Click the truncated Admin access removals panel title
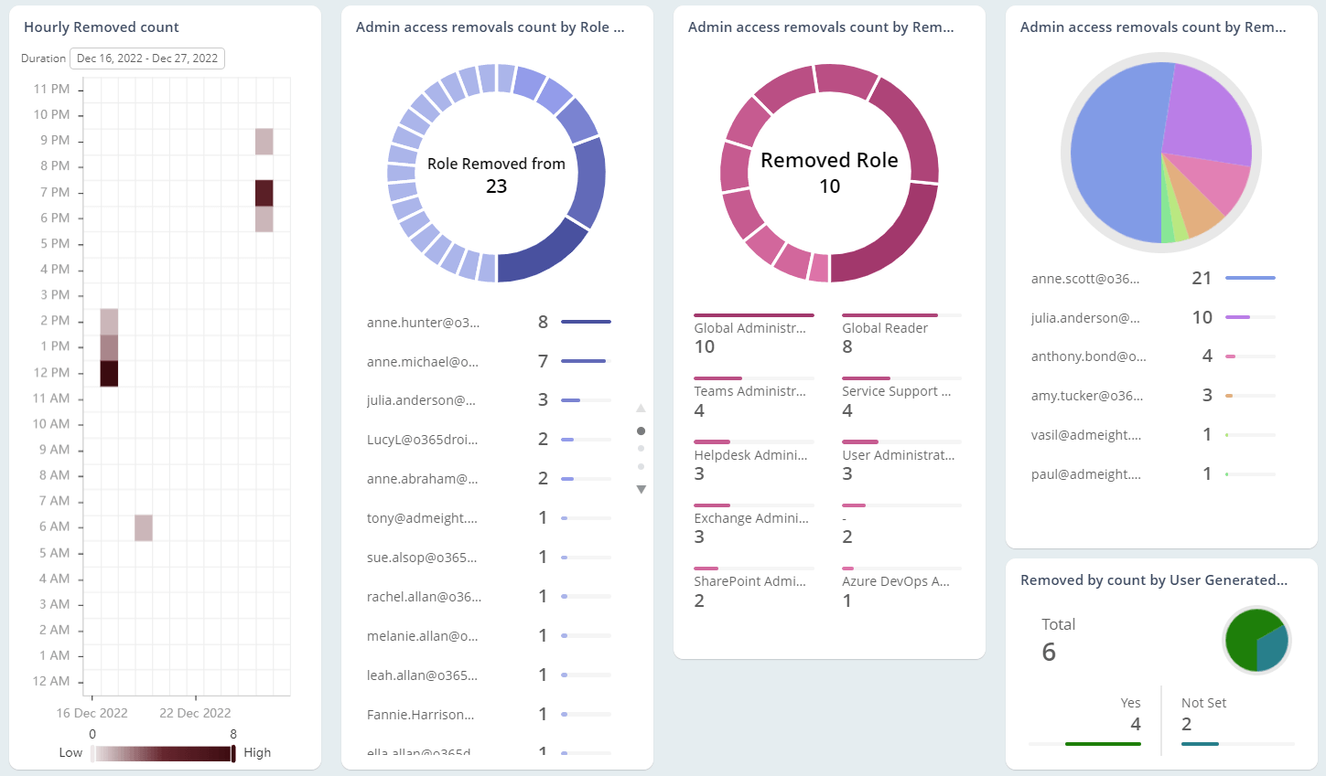1326x776 pixels. (x=490, y=27)
